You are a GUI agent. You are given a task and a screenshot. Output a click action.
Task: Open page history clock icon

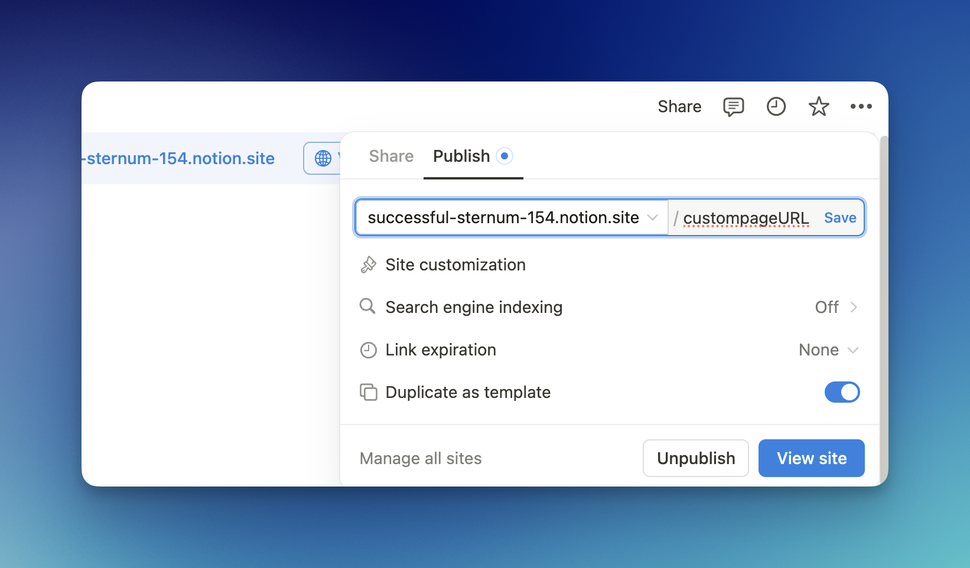[776, 107]
